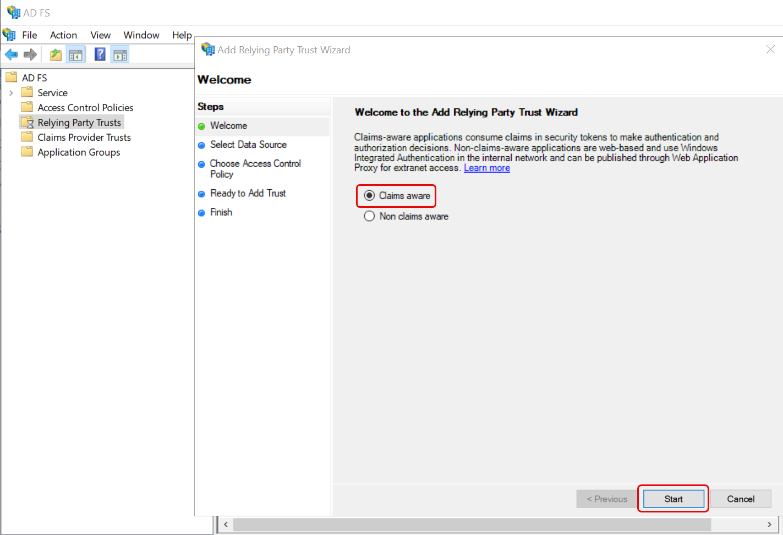Select the Claims aware radio button

pyautogui.click(x=369, y=196)
